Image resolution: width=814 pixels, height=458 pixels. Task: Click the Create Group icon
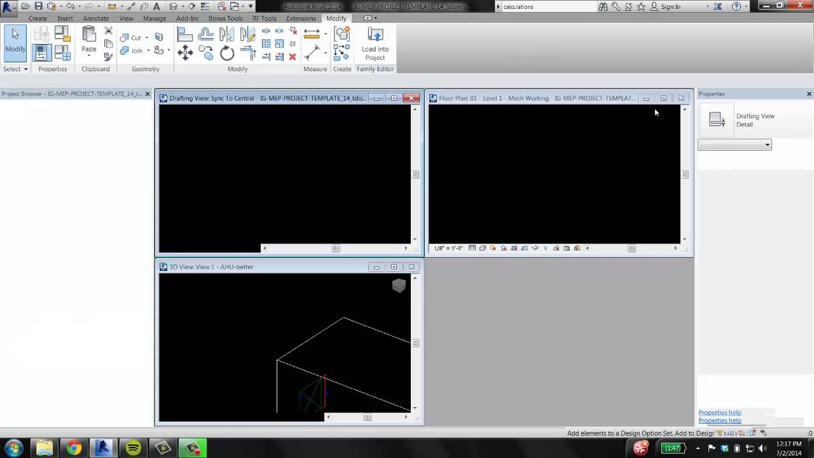click(x=341, y=34)
